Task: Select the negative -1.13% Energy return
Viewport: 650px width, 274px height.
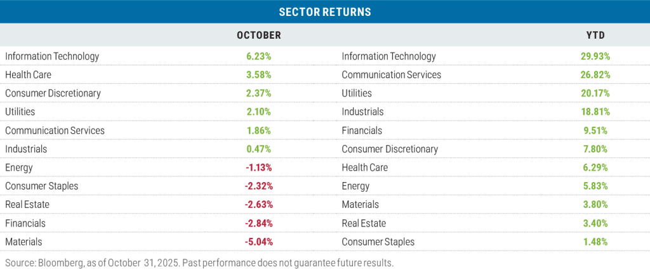Action: coord(257,167)
